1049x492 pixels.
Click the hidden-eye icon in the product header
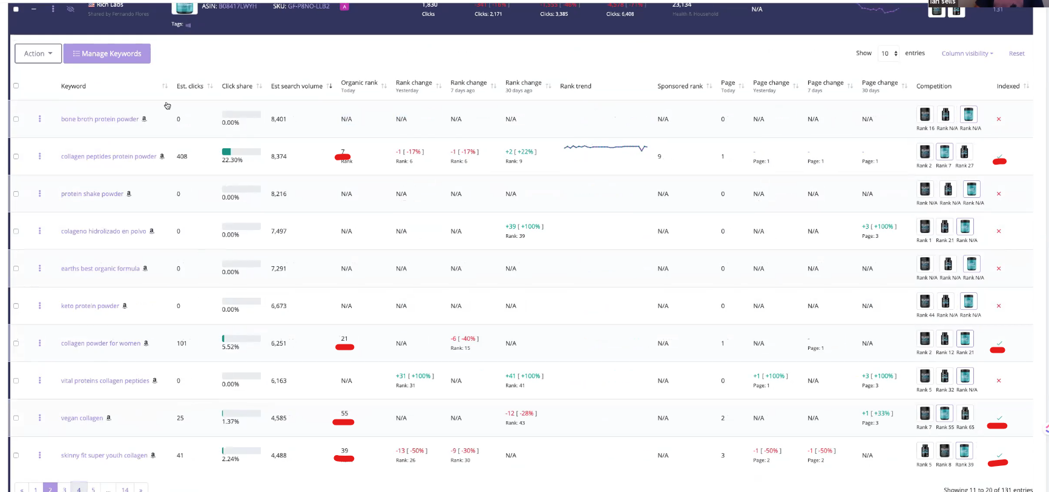pyautogui.click(x=71, y=9)
